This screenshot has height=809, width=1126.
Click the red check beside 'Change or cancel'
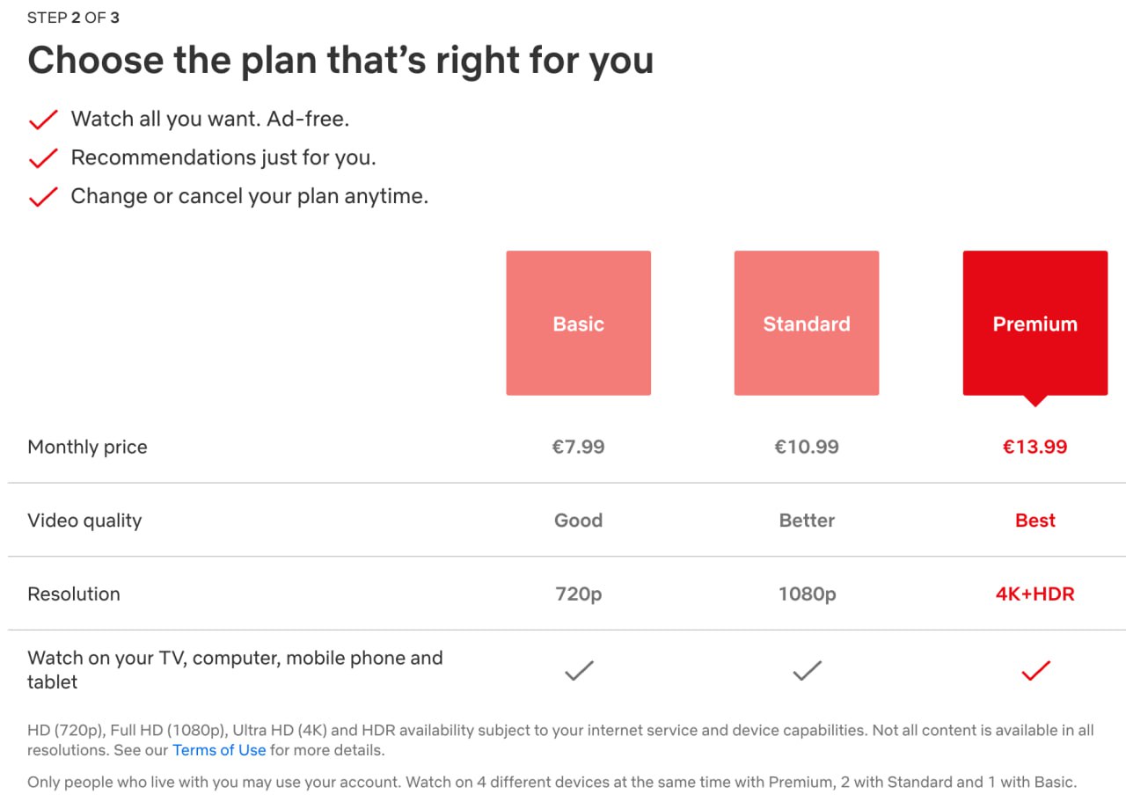click(43, 197)
